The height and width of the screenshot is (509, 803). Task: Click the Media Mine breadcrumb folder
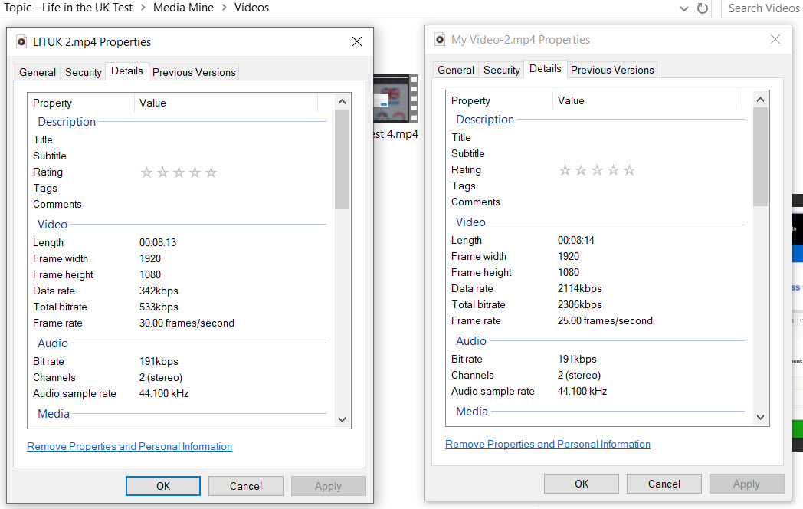click(x=183, y=8)
